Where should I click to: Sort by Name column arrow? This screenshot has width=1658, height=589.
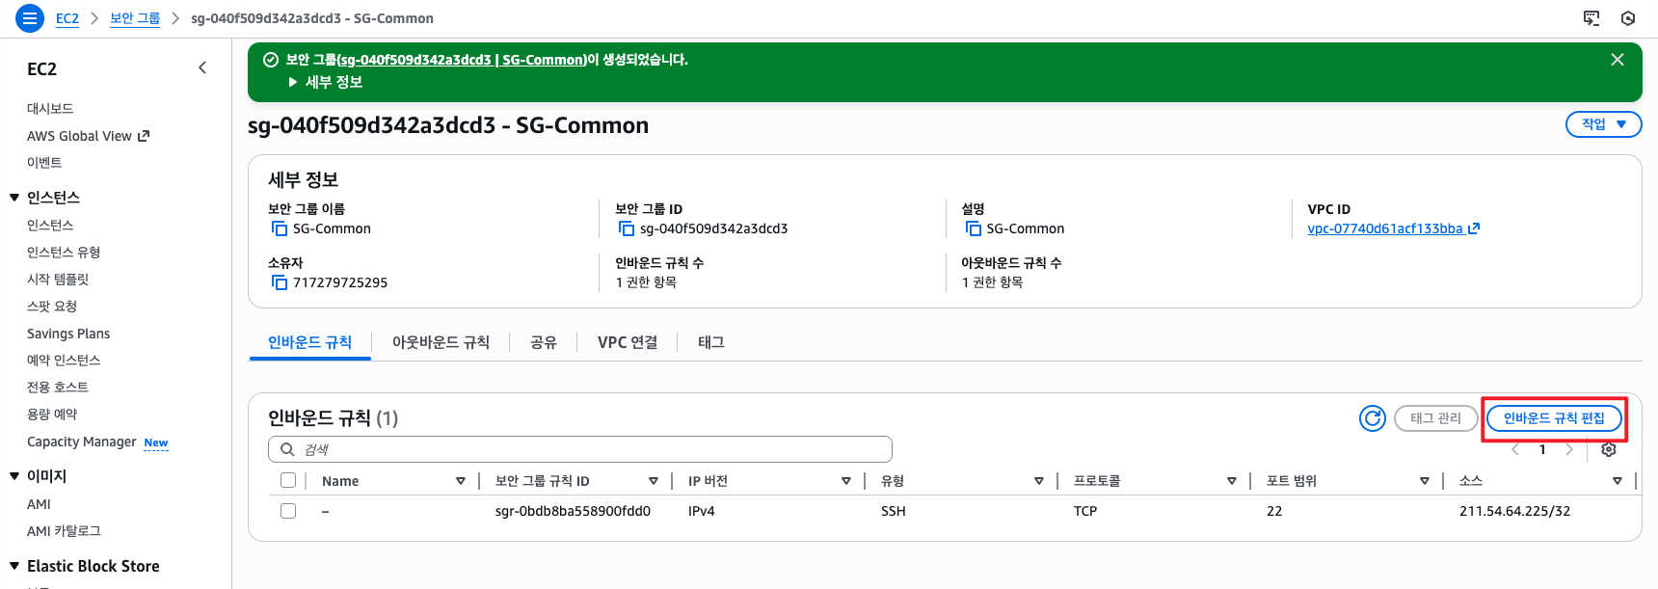(x=460, y=481)
